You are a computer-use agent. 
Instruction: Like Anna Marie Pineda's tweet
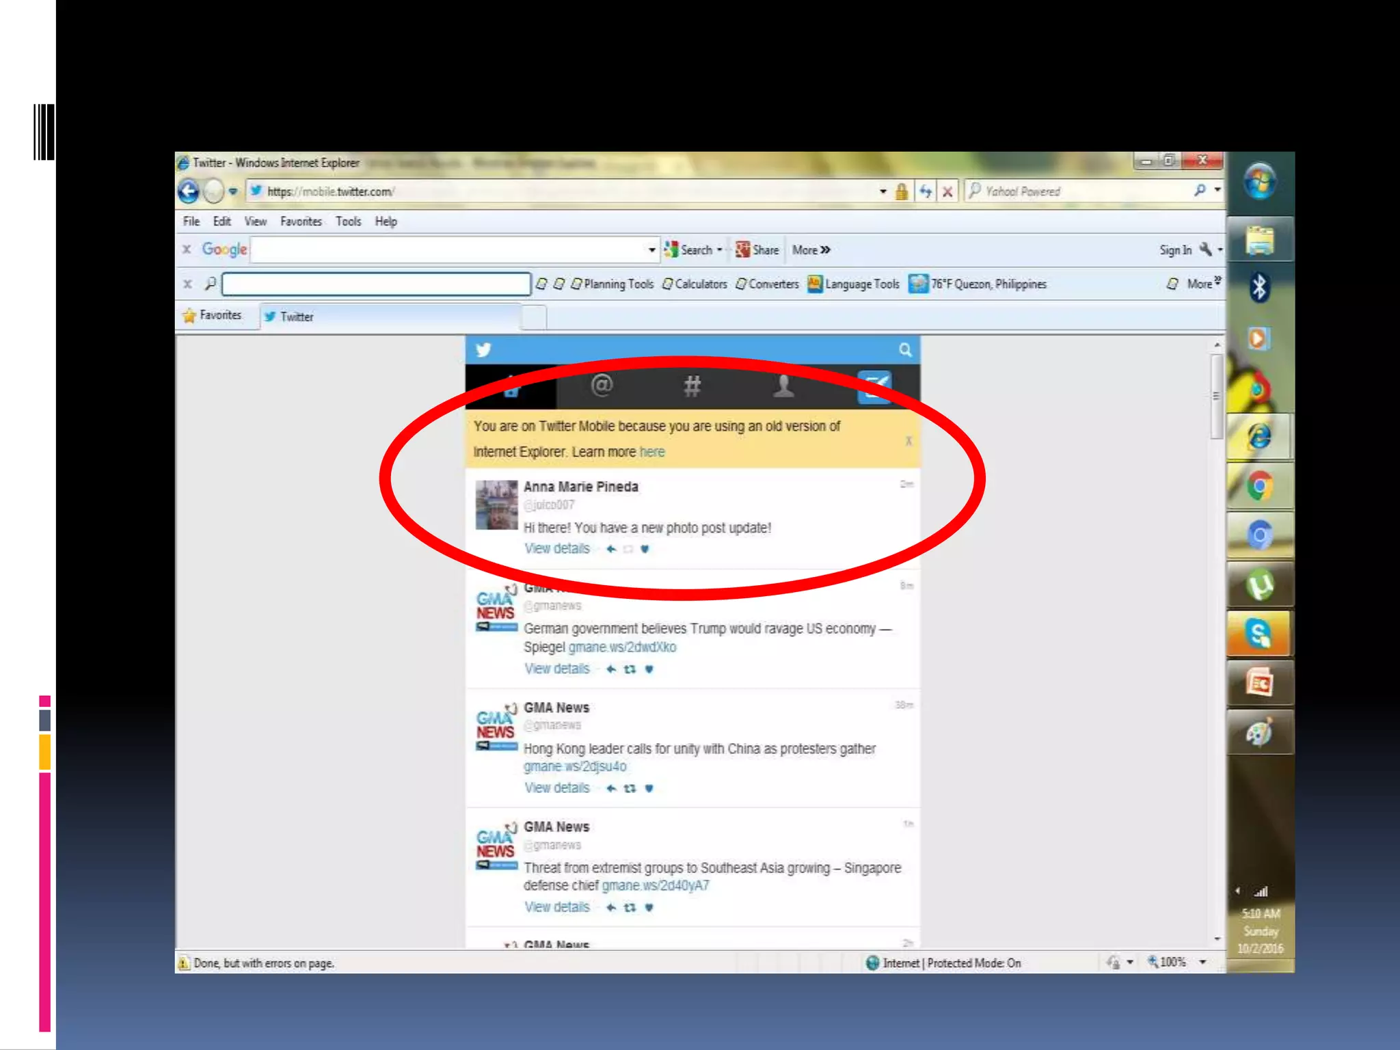[644, 549]
